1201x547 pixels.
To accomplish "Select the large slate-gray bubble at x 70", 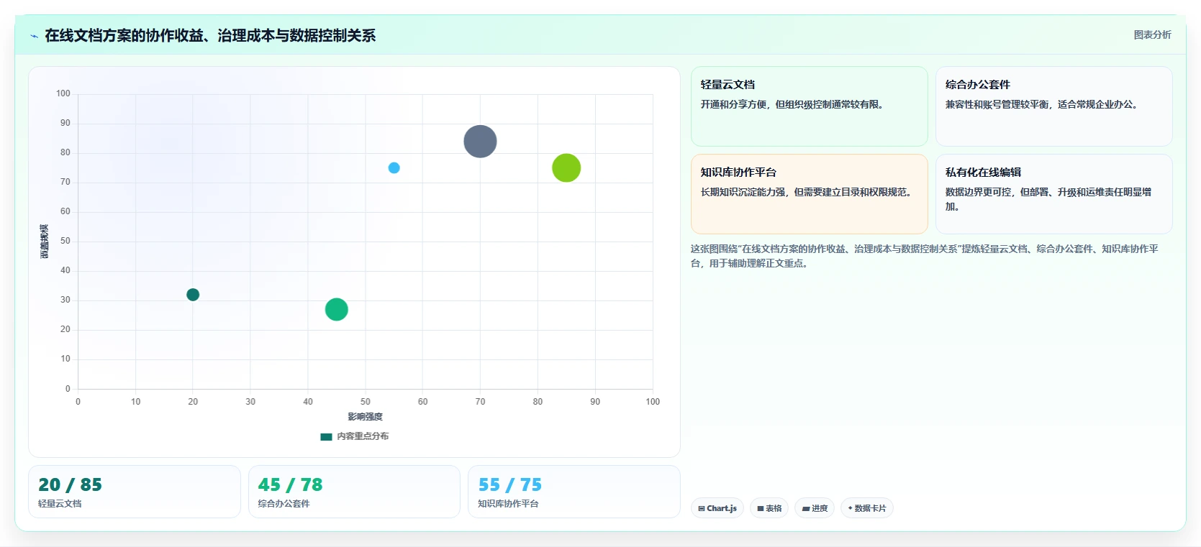I will click(480, 142).
